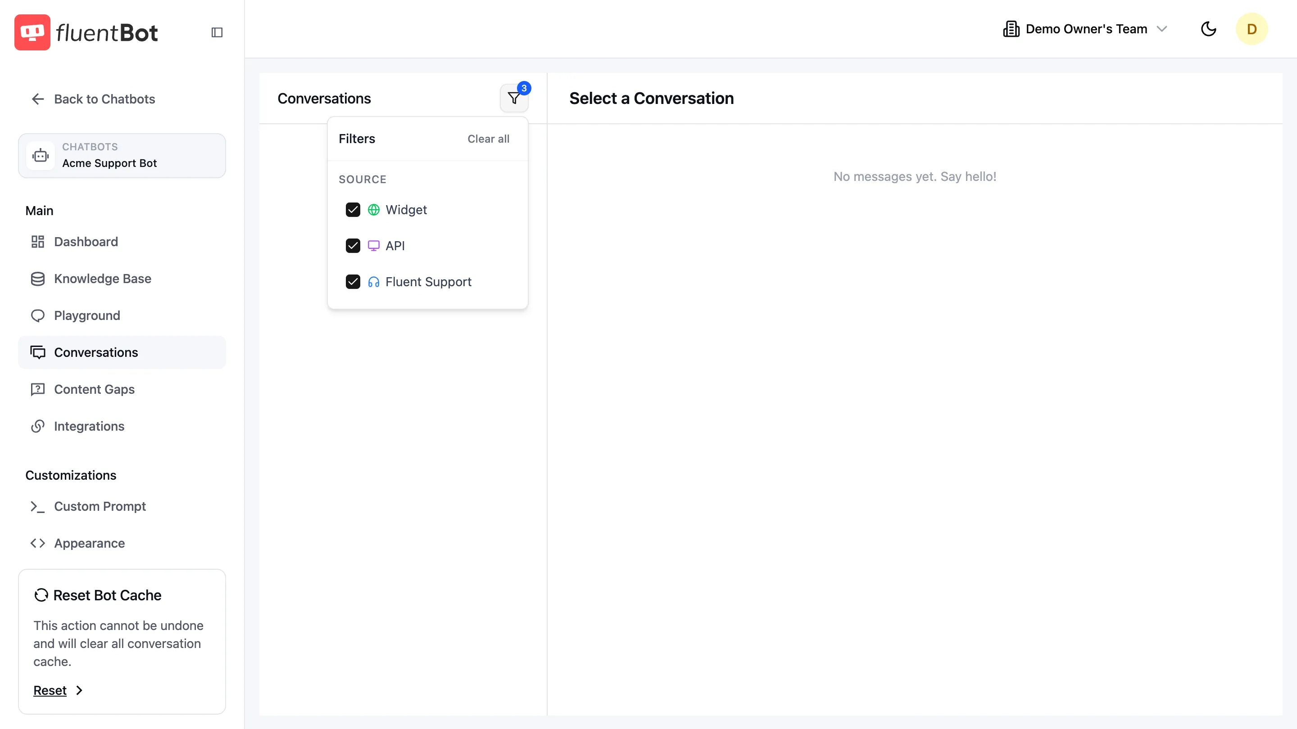This screenshot has height=729, width=1297.
Task: Click the Widget filter label
Action: (406, 210)
